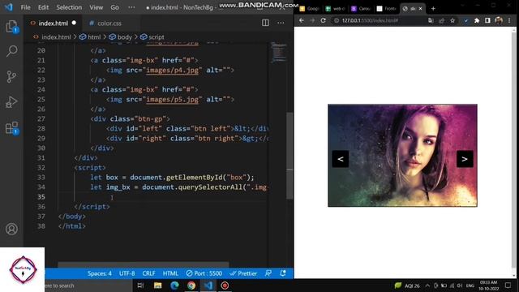Switch to the Carousel Bootstrap browser tab
The height and width of the screenshot is (292, 519).
click(x=361, y=9)
